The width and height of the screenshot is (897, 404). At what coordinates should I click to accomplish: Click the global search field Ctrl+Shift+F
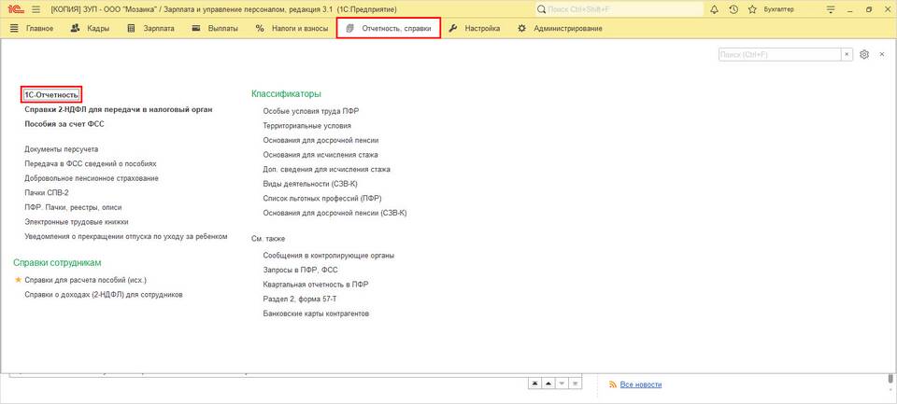tap(619, 9)
